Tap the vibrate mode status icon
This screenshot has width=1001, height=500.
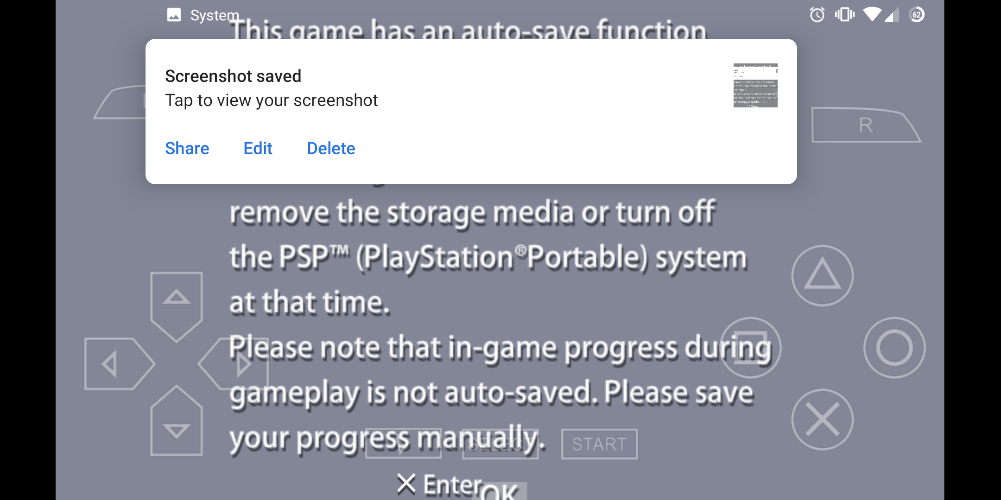[x=844, y=15]
